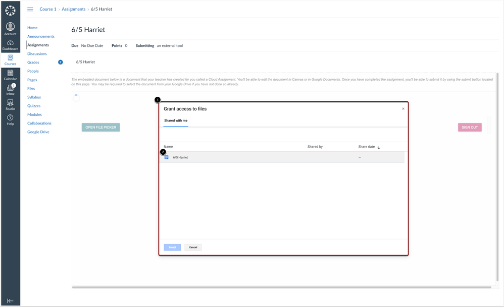
Task: Collapse the global navigation sidebar arrow
Action: tap(10, 300)
